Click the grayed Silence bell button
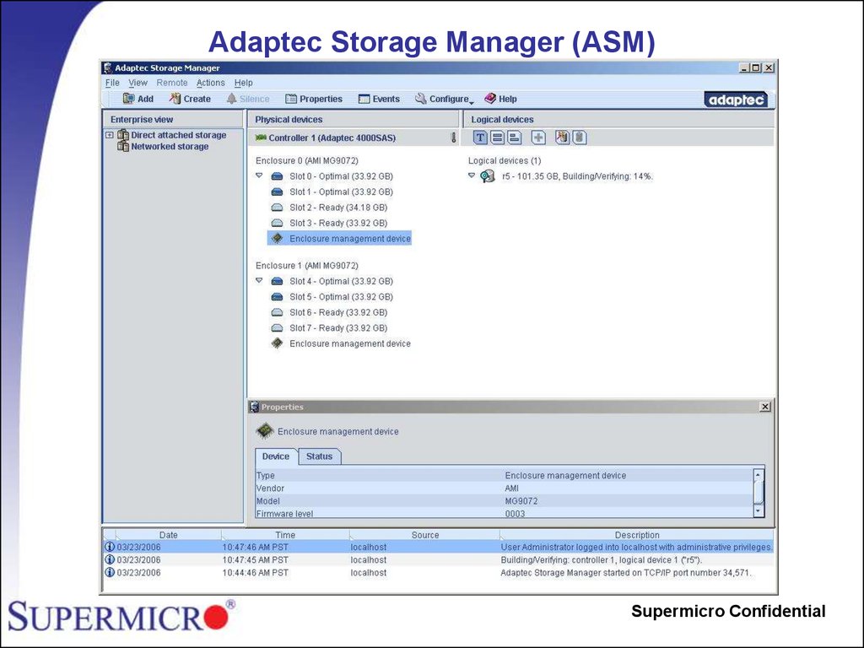Viewport: 864px width, 648px height. tap(247, 100)
